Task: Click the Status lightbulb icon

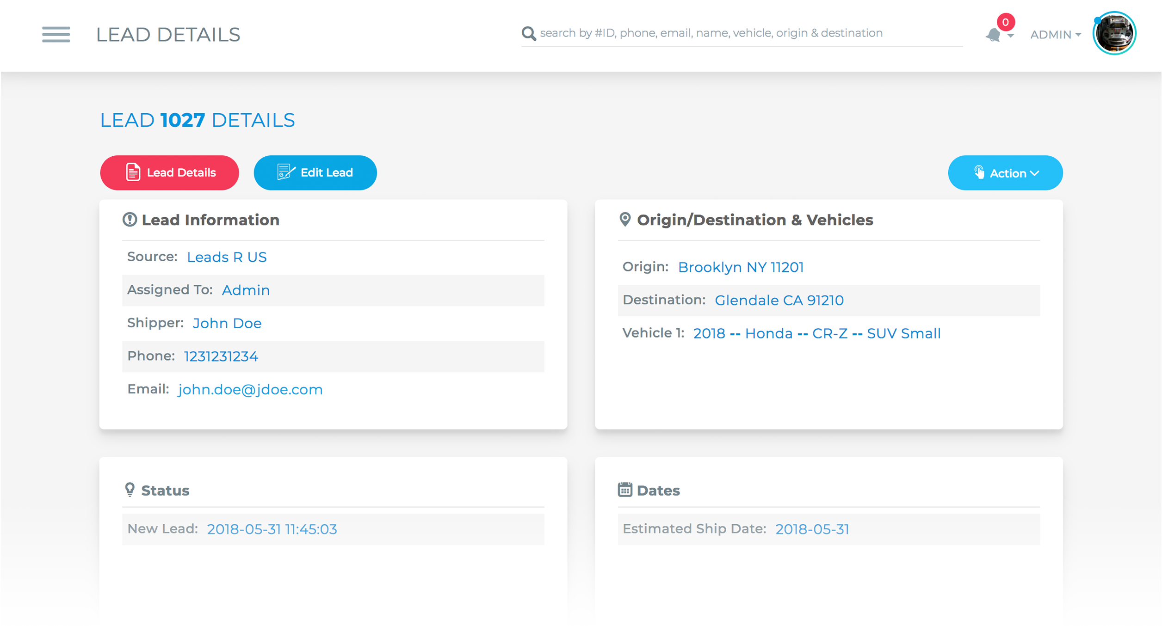Action: 130,490
